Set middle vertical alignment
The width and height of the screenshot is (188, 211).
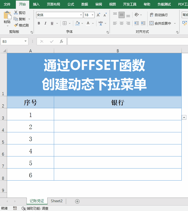[x=122, y=15]
